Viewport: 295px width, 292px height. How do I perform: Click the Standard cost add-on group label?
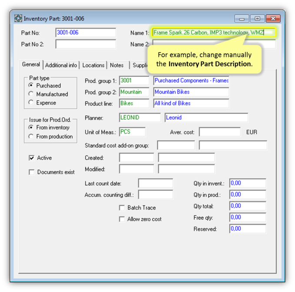[x=116, y=145]
